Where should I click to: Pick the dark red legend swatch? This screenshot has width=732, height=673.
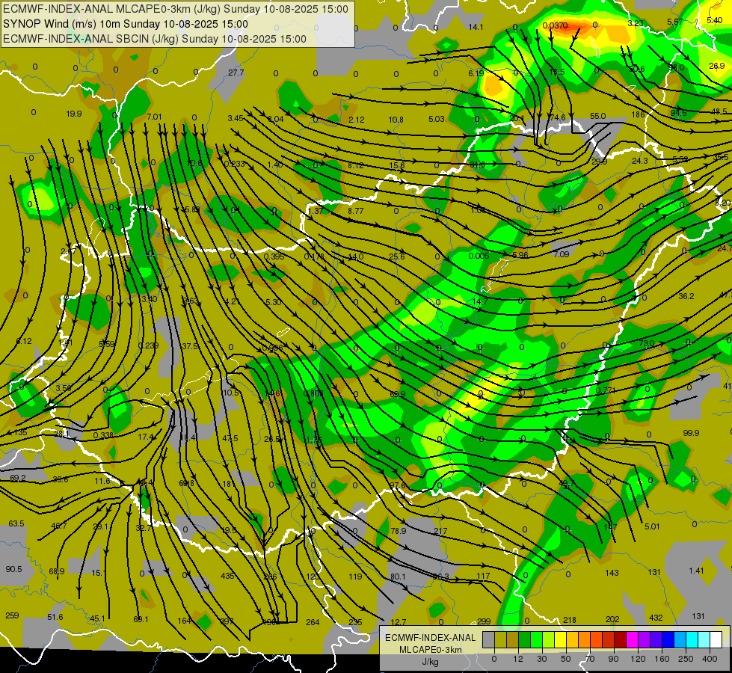pyautogui.click(x=621, y=639)
